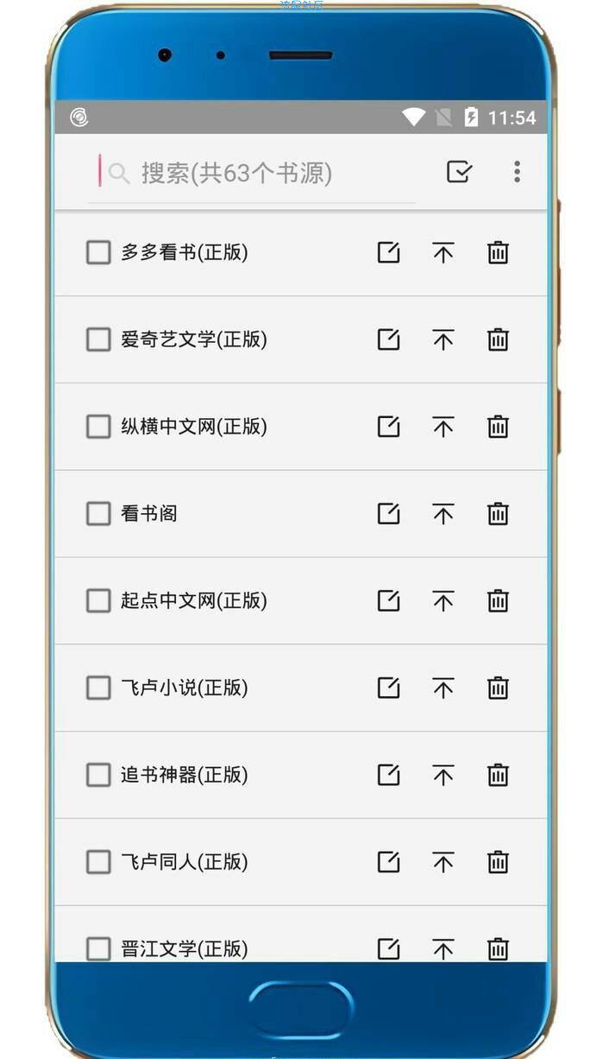Delete the 起点中文网(正版) source
Image resolution: width=603 pixels, height=1059 pixels.
pyautogui.click(x=498, y=600)
